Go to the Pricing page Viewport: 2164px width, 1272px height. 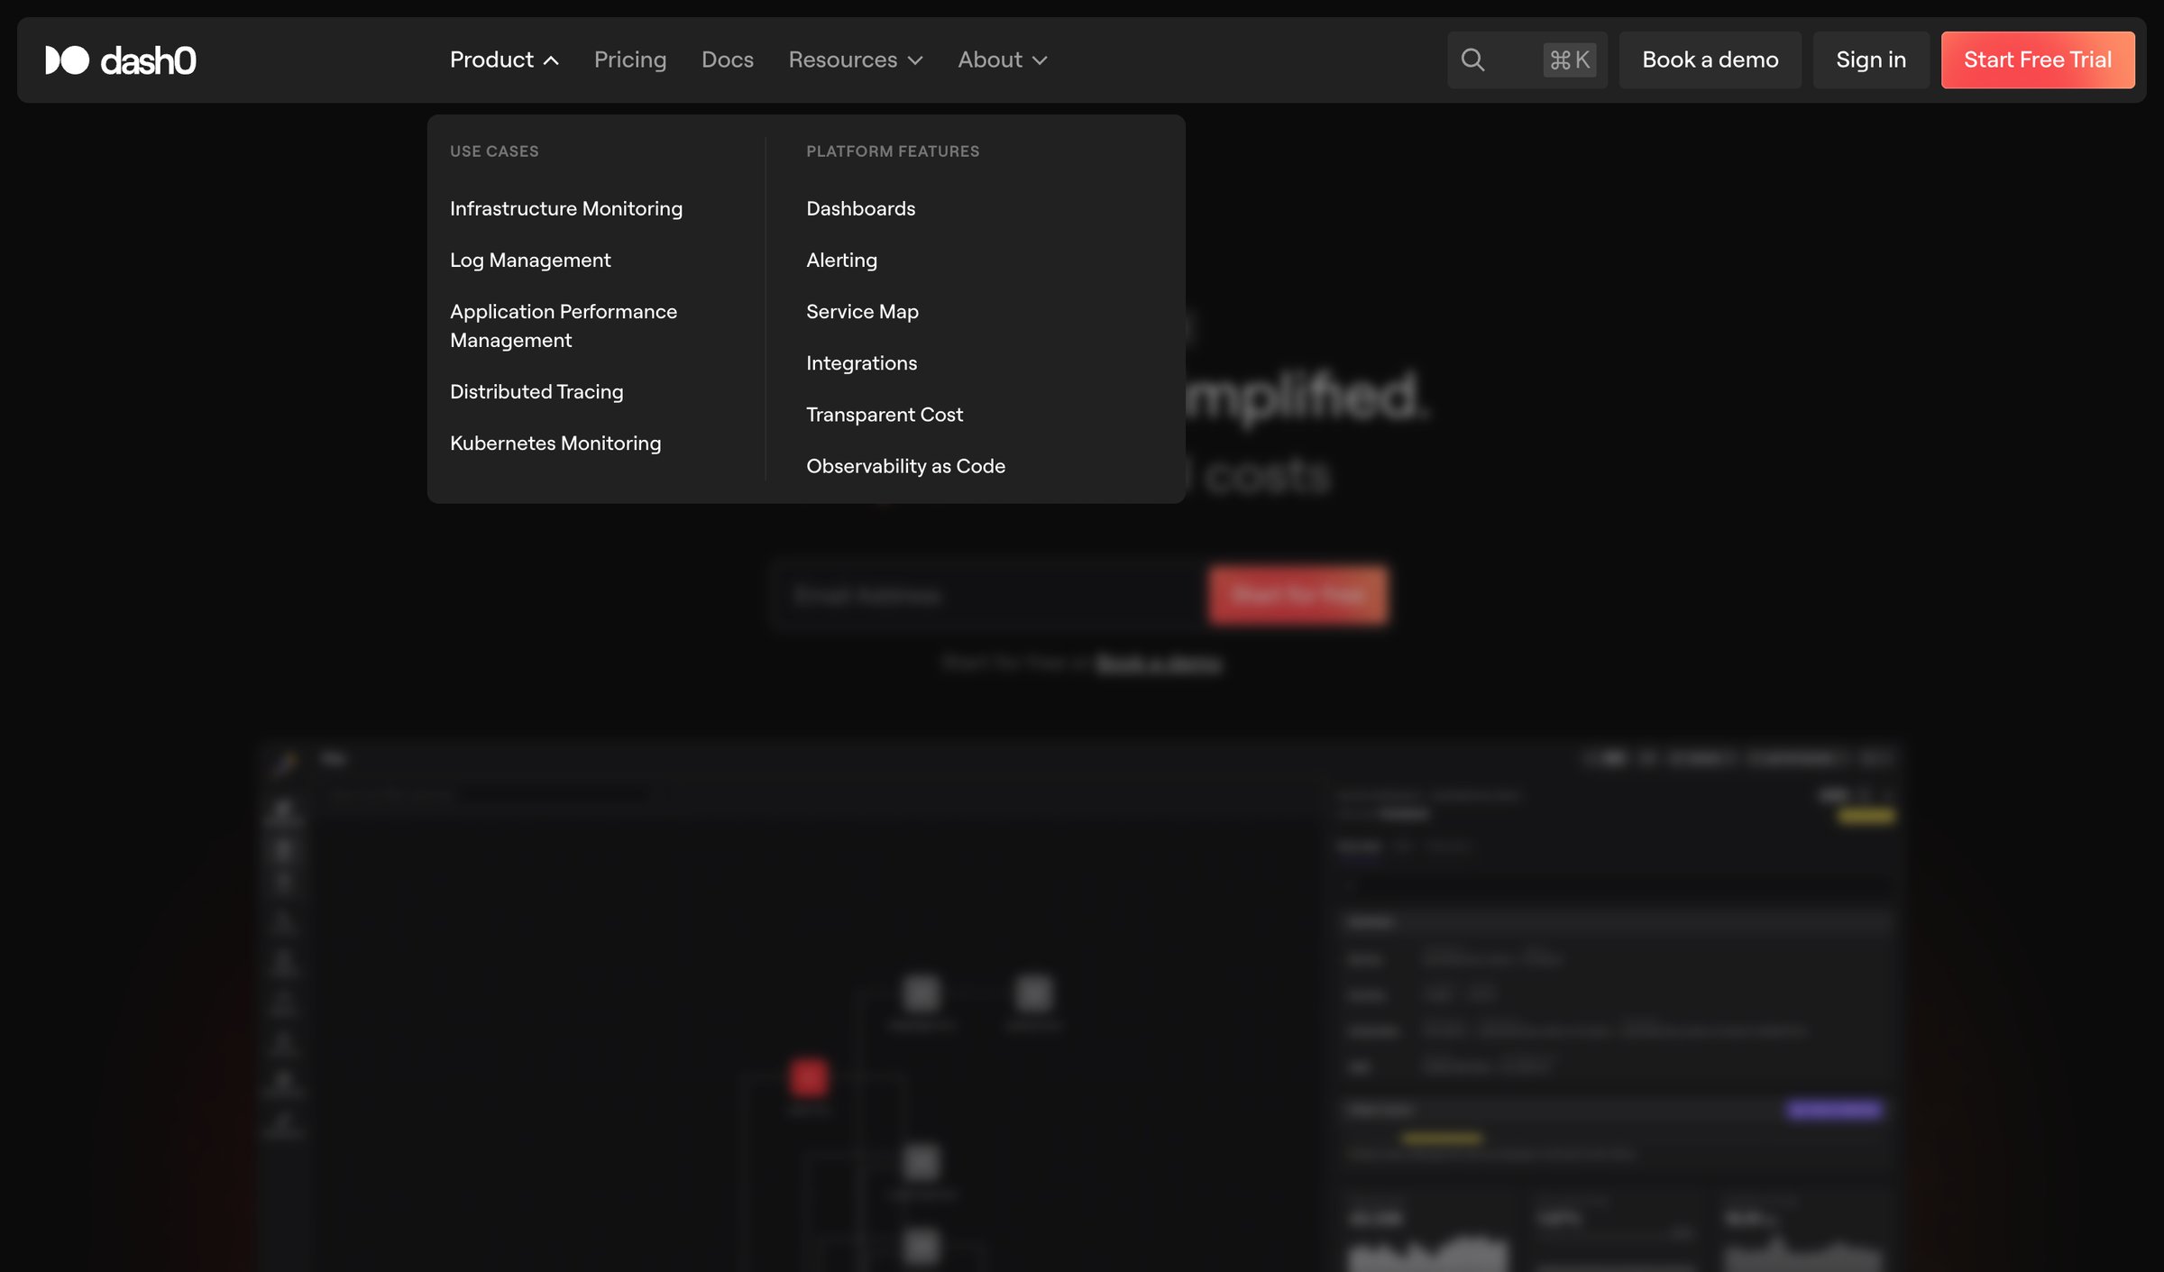click(630, 59)
